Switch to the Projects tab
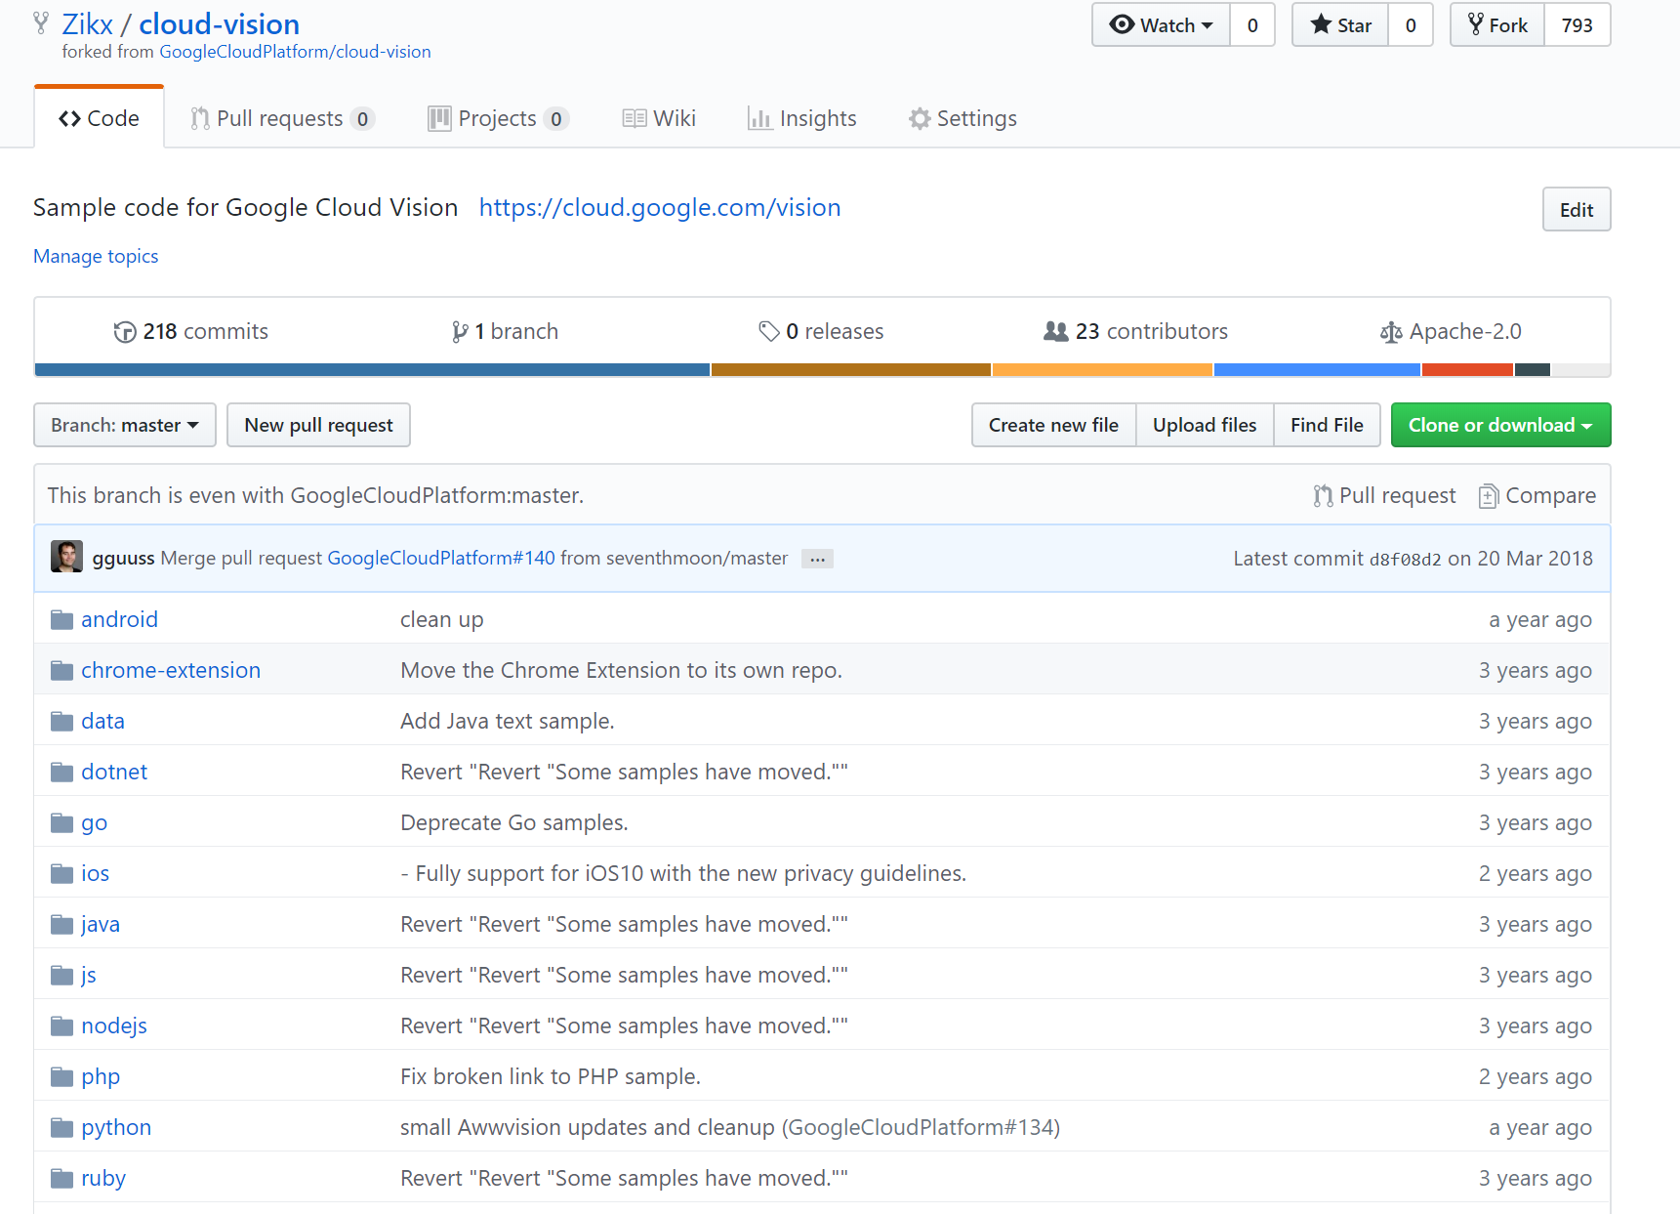 coord(498,118)
